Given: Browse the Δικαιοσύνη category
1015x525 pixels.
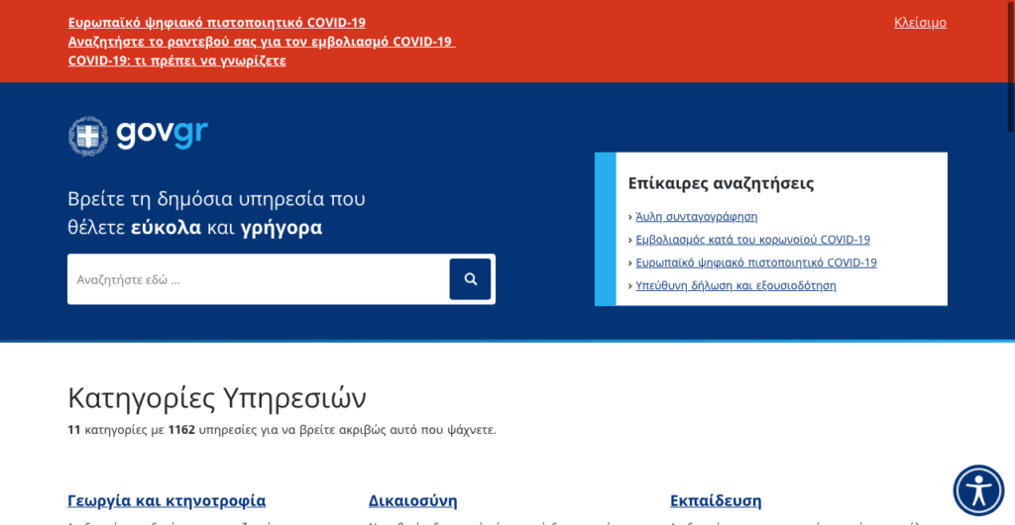Looking at the screenshot, I should pyautogui.click(x=412, y=500).
